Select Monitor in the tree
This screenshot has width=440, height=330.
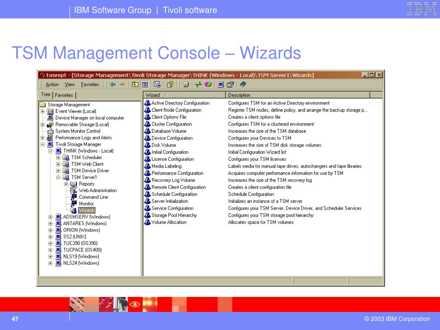86,204
